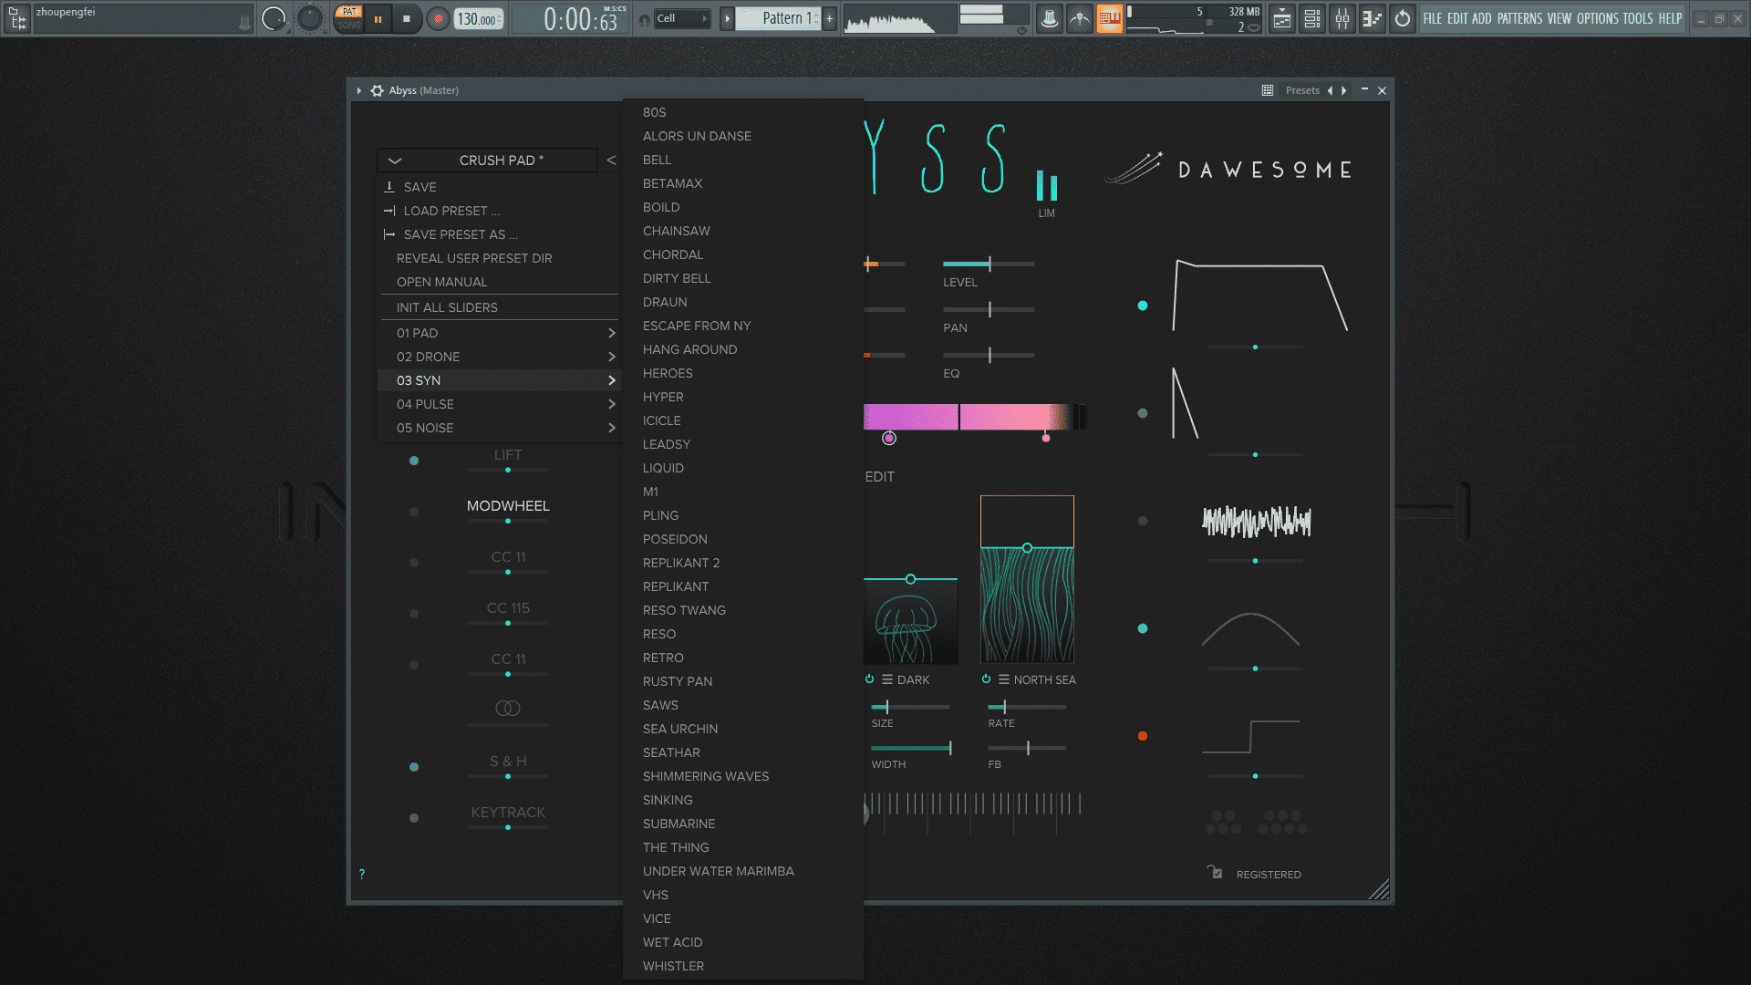
Task: Click Presets in the Abyss title bar
Action: coord(1302,90)
